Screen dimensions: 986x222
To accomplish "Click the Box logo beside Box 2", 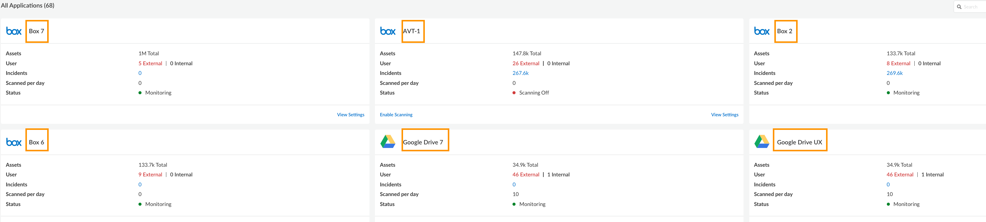I will tap(762, 31).
